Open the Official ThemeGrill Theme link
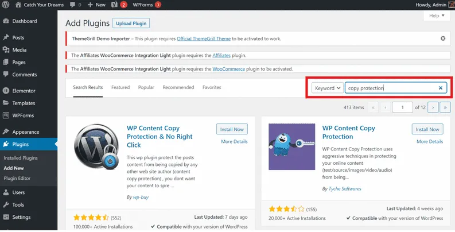Image resolution: width=455 pixels, height=232 pixels. [204, 38]
